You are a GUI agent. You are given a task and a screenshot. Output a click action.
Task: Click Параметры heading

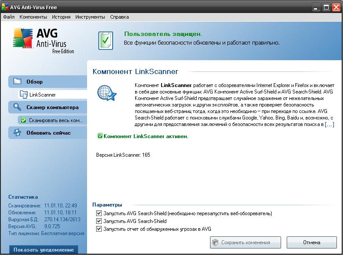point(107,205)
